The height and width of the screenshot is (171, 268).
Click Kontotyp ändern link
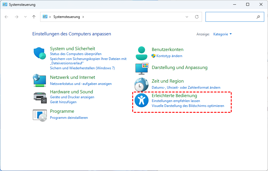(169, 56)
